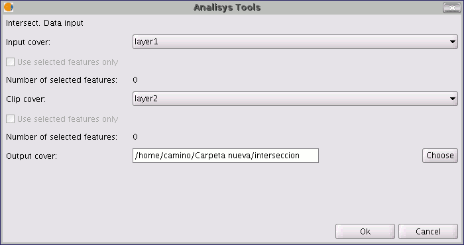Click the 'Intersect. Data input' heading
464x245 pixels.
pyautogui.click(x=44, y=23)
